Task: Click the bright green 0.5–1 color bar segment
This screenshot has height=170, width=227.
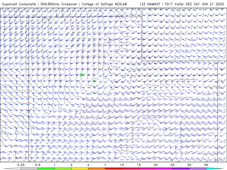Action: tap(46, 169)
